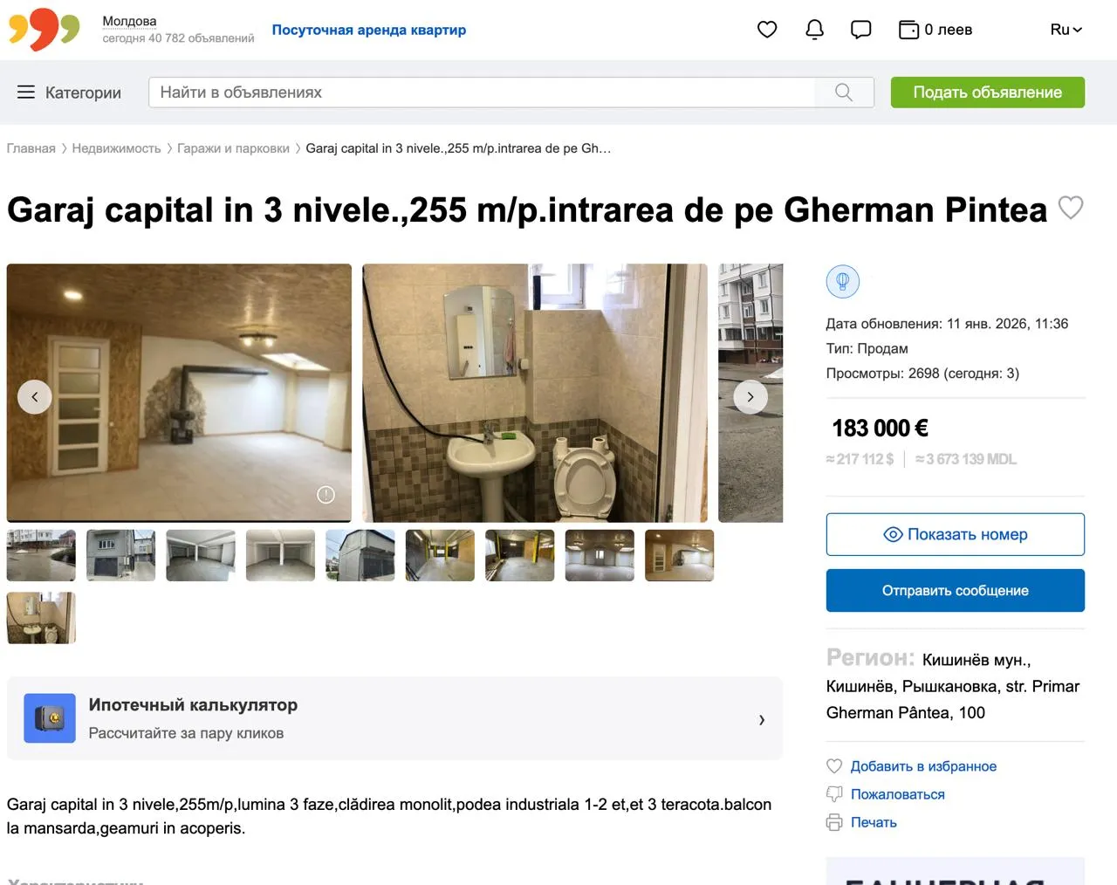Go to Гаражи и парковки breadcrumb

coord(233,148)
